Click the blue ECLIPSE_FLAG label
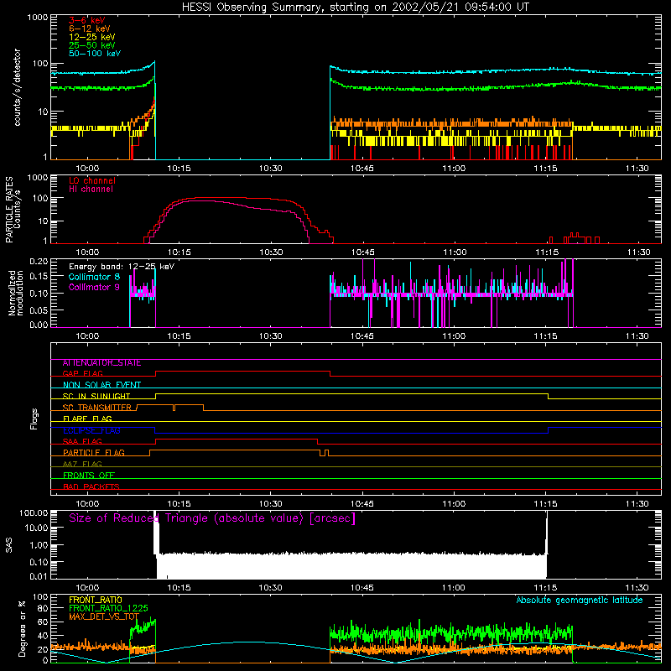671x671 pixels. (x=91, y=430)
